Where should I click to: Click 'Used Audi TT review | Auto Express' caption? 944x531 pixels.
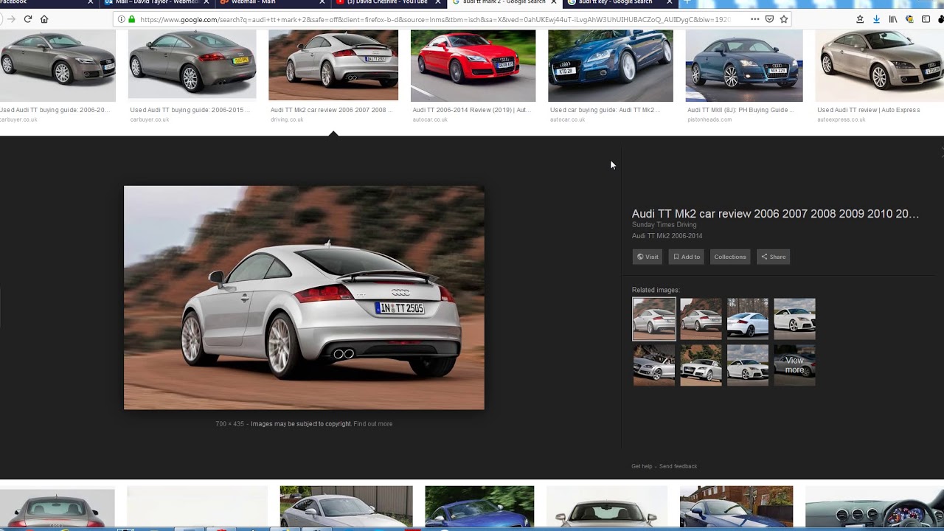pyautogui.click(x=868, y=110)
